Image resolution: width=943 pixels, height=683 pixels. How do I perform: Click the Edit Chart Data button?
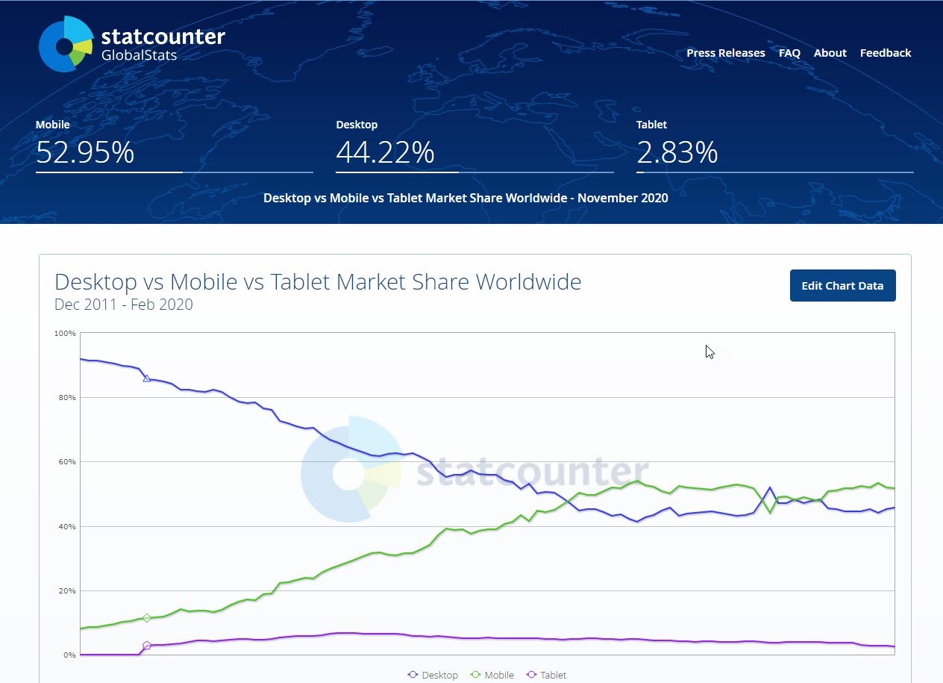click(x=842, y=286)
